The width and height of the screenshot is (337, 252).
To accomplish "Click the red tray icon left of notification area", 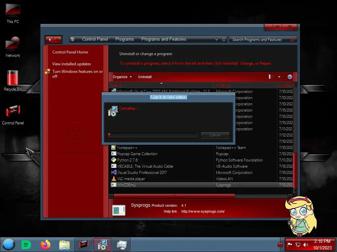I will click(x=280, y=245).
